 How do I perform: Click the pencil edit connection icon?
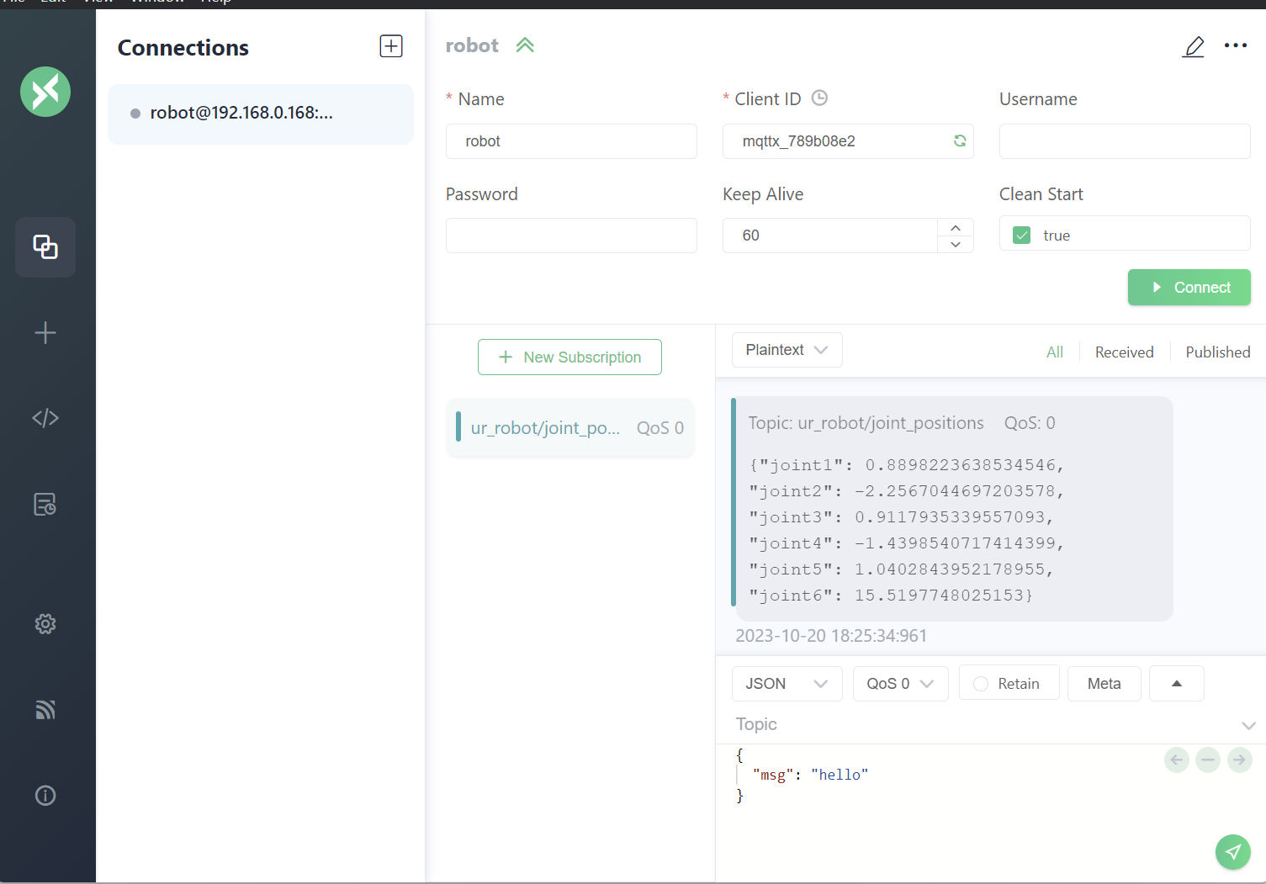[1194, 46]
